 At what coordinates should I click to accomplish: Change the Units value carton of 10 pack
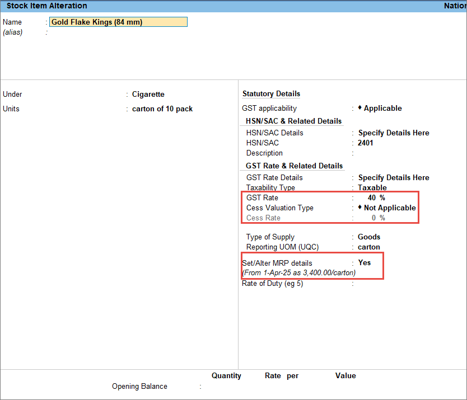tap(162, 109)
